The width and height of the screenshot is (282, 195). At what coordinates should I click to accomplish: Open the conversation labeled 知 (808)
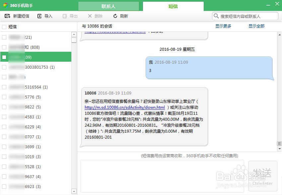(x=36, y=47)
